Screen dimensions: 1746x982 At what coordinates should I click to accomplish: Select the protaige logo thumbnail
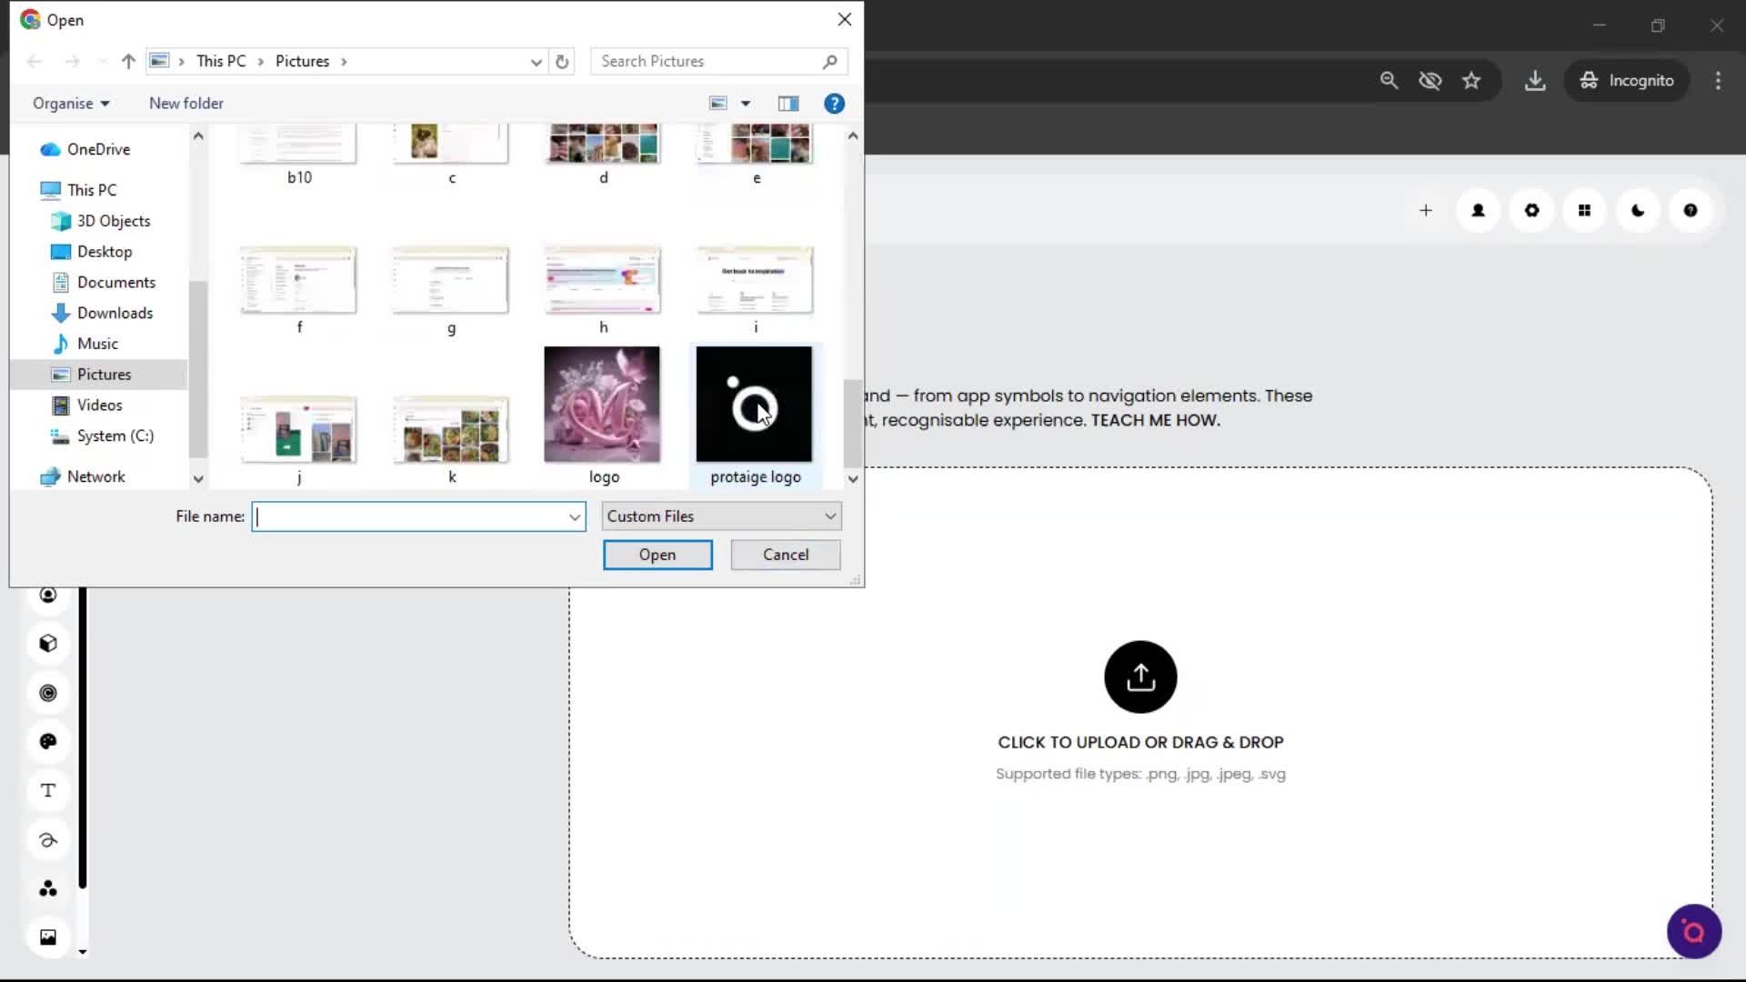tap(755, 404)
